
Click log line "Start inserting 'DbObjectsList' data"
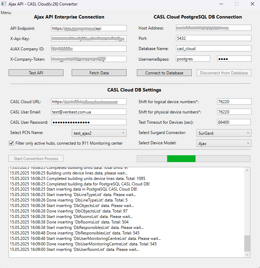[x=72, y=206]
